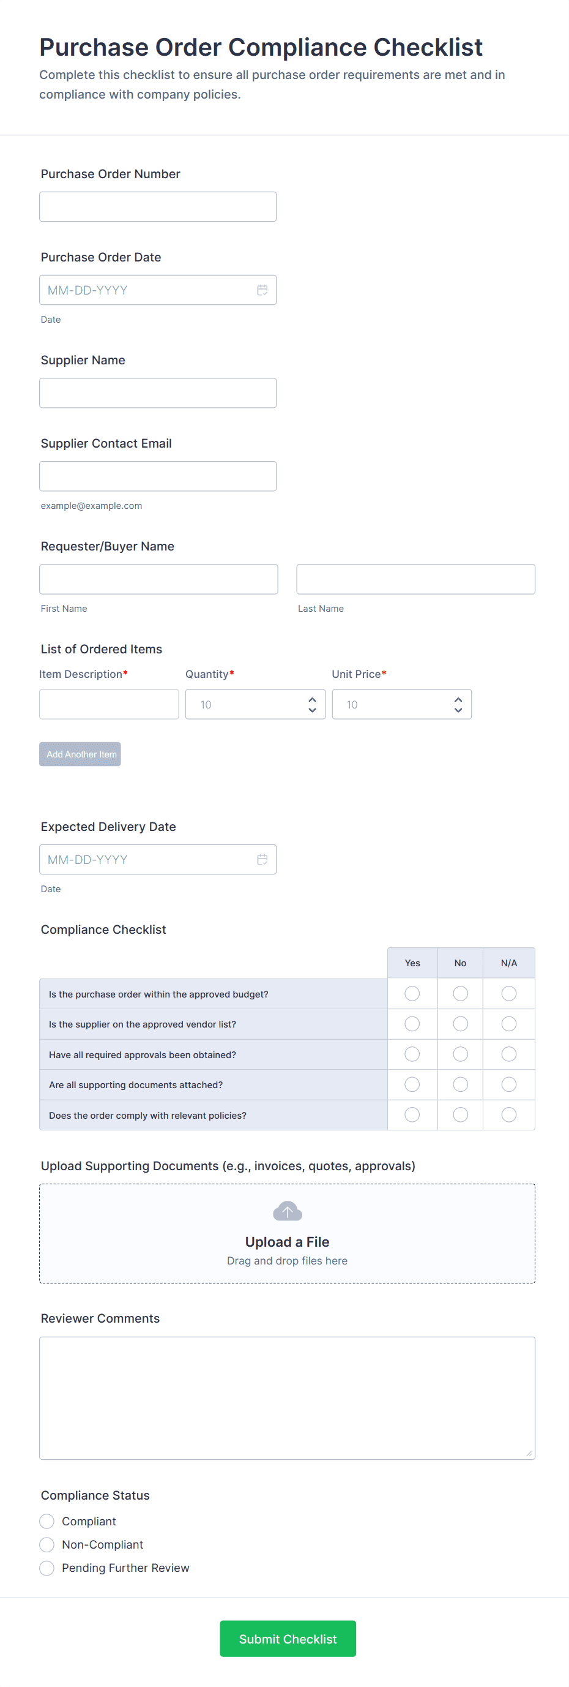Click Add Another Item button
This screenshot has height=1687, width=569.
click(x=80, y=754)
